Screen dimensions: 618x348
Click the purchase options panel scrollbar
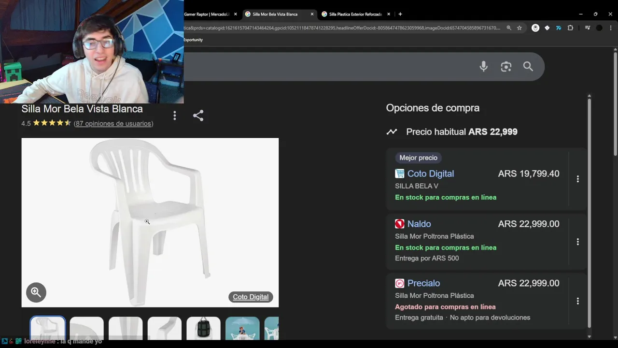point(589,213)
